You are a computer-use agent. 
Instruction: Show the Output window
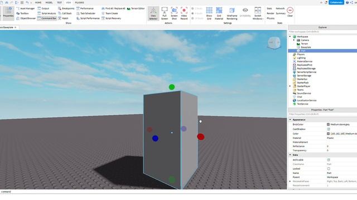(44, 8)
